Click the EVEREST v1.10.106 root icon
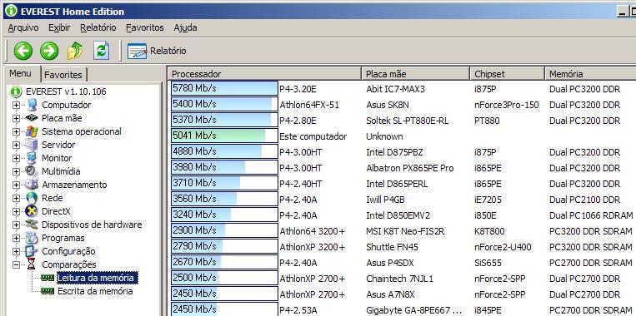 pyautogui.click(x=16, y=91)
